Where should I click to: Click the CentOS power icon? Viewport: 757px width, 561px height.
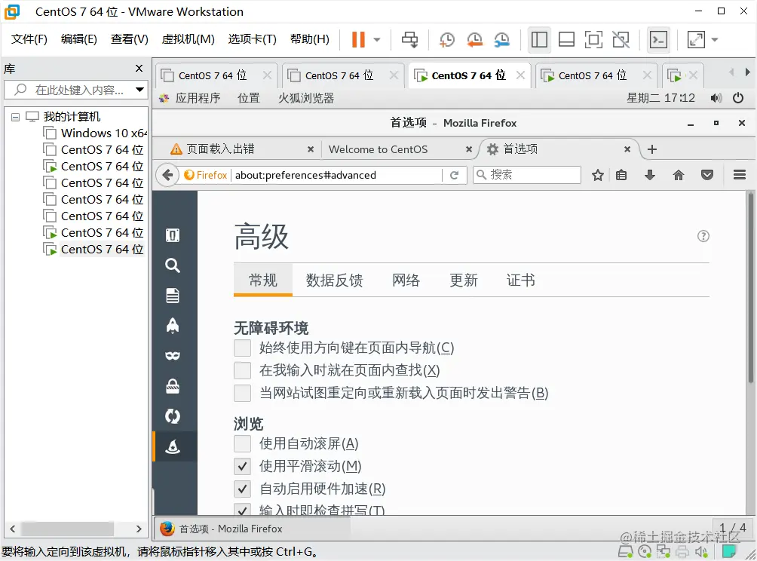click(738, 98)
